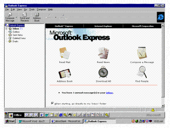This screenshot has height=128, width=170.
Task: Click the Outlook Express link in black header
Action: point(64,26)
